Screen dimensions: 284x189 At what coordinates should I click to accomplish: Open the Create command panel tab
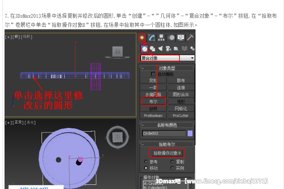(x=142, y=38)
